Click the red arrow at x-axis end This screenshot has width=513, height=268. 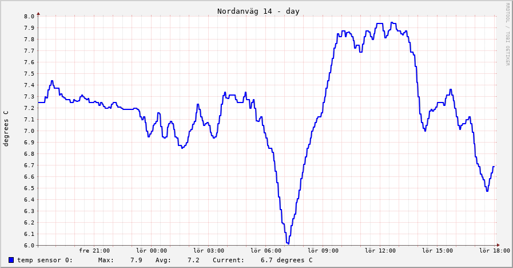click(498, 245)
